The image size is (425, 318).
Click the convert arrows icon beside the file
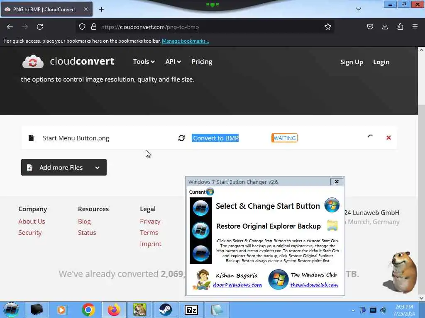pos(182,138)
